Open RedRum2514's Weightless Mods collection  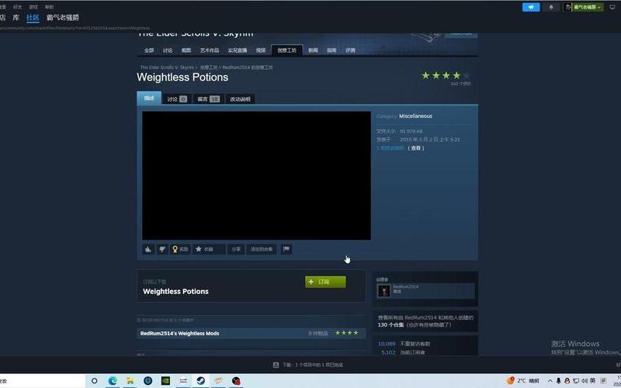(251, 334)
